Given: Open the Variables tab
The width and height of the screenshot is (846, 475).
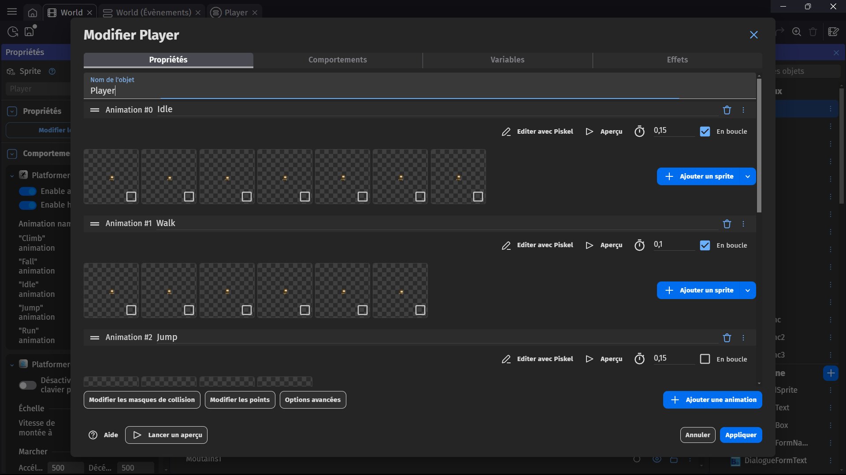Looking at the screenshot, I should pos(507,60).
